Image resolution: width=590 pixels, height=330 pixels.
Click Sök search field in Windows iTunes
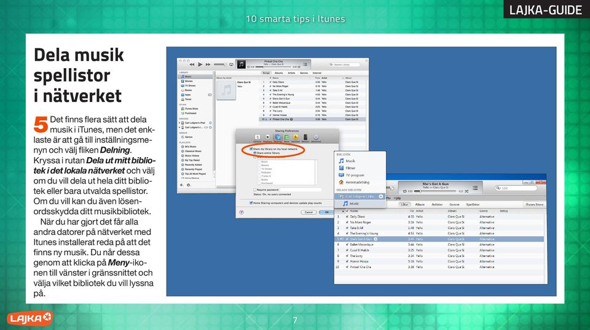click(x=516, y=188)
